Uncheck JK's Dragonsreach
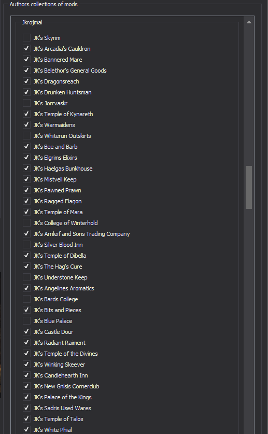 click(26, 81)
